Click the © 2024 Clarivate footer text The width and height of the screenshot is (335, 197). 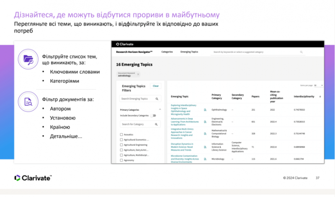[x=295, y=178]
